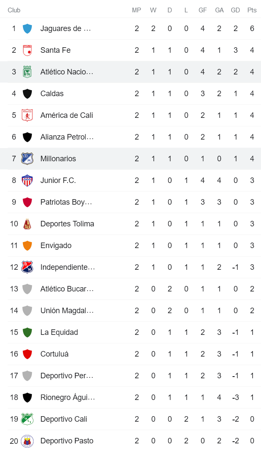Click the Envigado orange club badge

[26, 245]
